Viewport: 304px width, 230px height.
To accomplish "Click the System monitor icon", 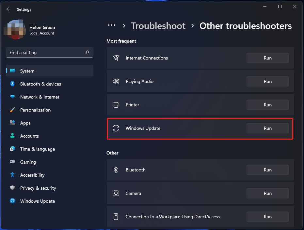I will pos(12,71).
